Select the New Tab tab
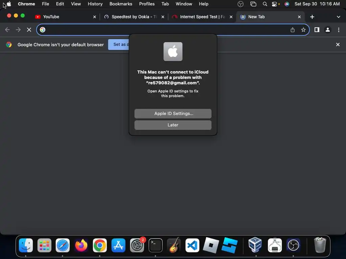Screen dimensions: 346x259 (x=270, y=17)
